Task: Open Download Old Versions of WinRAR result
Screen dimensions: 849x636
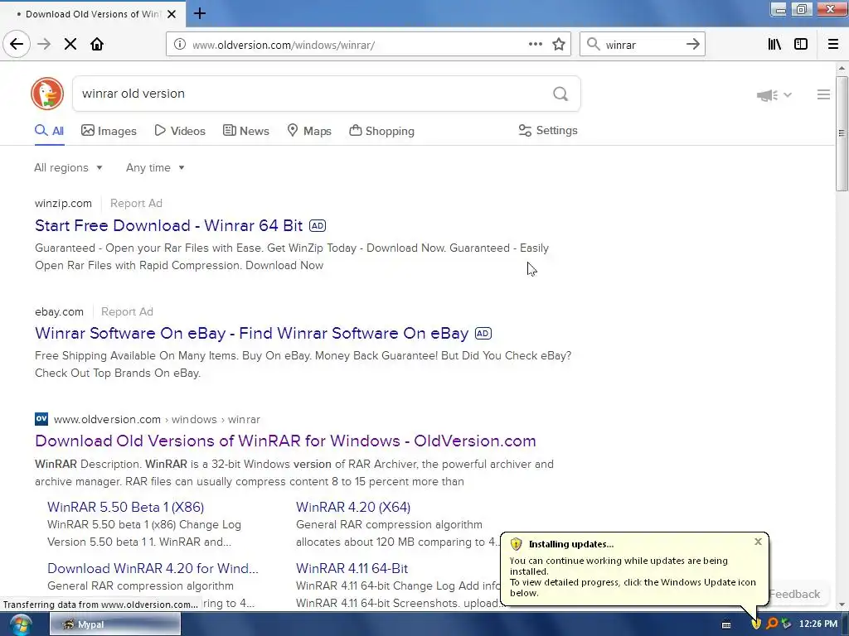Action: [x=285, y=441]
